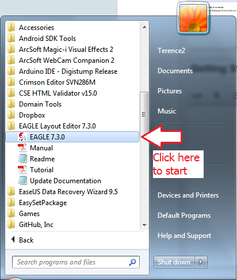This screenshot has height=280, width=237.
Task: Click the Accessories folder icon
Action: pos(12,28)
